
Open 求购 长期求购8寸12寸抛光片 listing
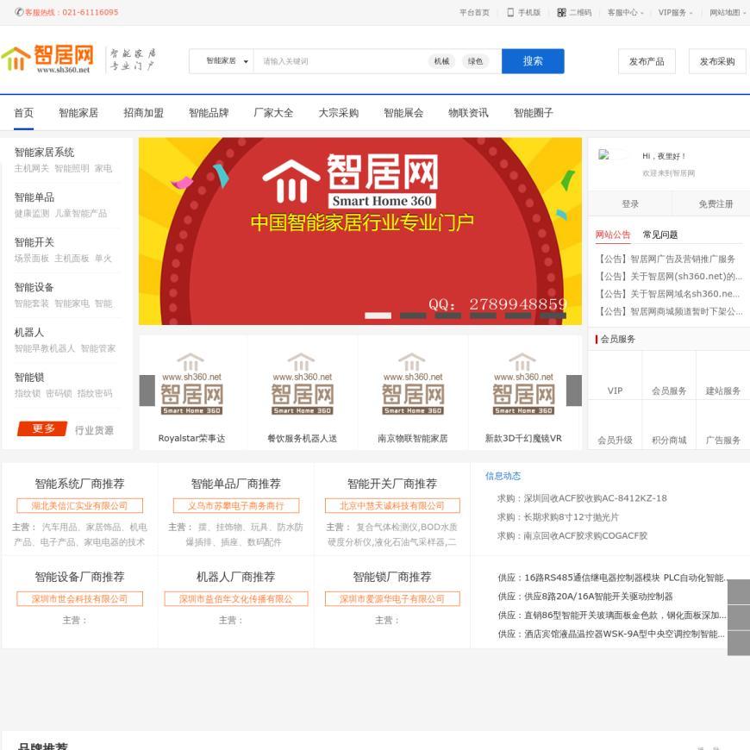(x=558, y=517)
